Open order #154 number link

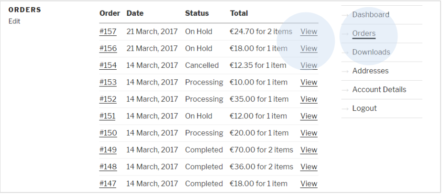click(108, 65)
